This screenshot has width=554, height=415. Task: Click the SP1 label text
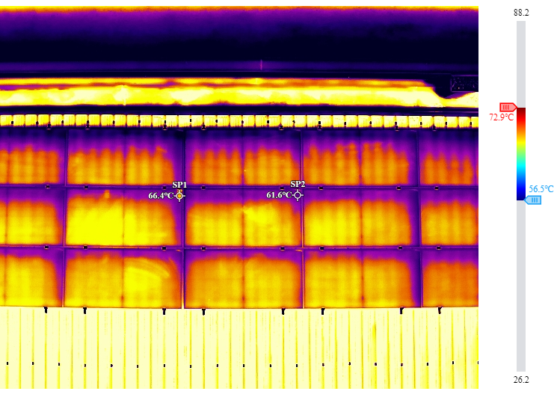pos(179,185)
